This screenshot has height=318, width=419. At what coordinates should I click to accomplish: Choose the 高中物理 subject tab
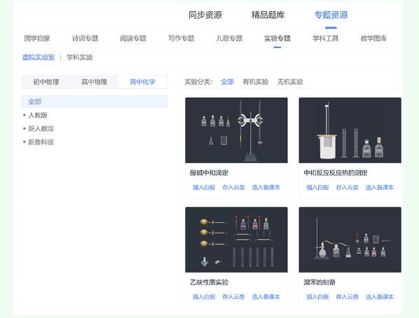coord(94,82)
